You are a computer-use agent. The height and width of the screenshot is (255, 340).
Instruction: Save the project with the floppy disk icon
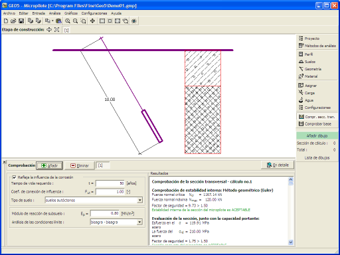point(21,21)
